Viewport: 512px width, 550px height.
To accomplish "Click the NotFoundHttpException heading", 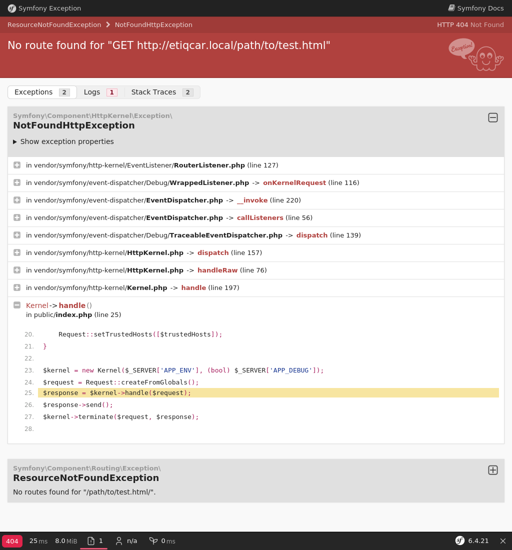I will pos(73,125).
